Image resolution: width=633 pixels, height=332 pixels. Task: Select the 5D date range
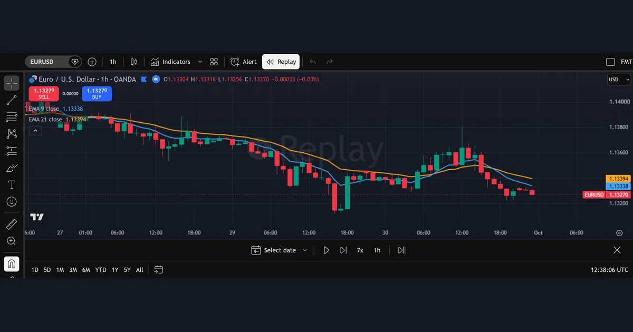point(47,270)
